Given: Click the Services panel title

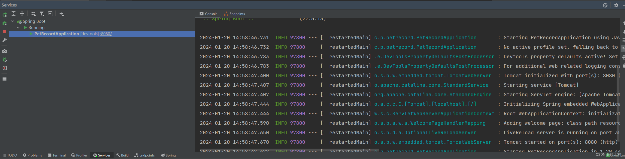Looking at the screenshot, I should [9, 5].
